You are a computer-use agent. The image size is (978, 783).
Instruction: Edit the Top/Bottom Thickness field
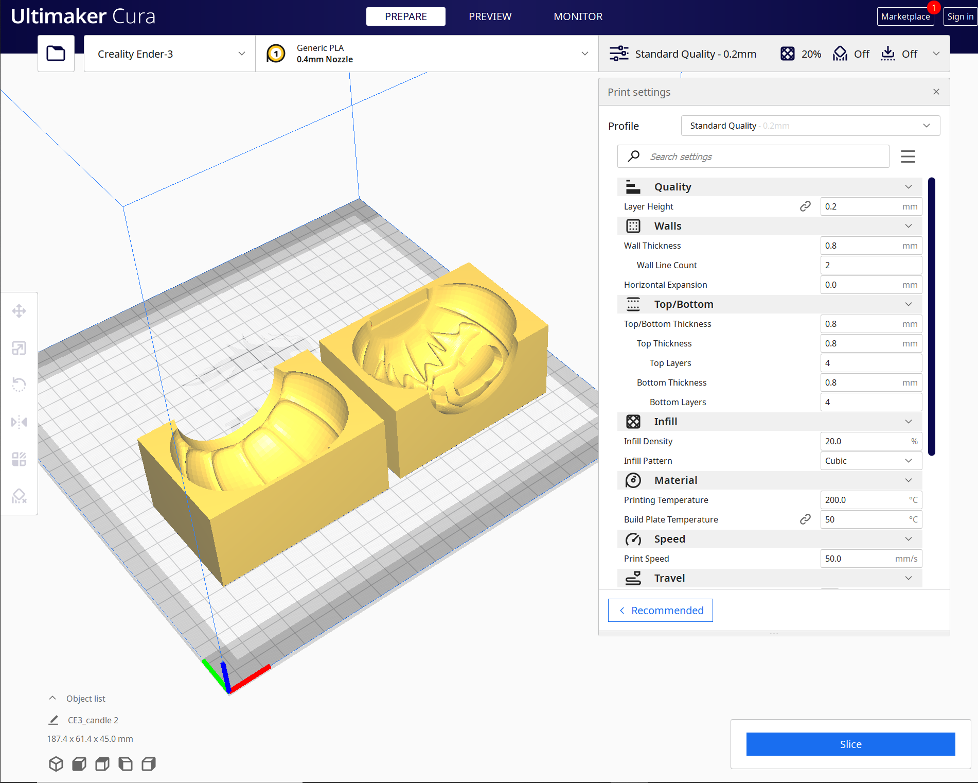click(871, 324)
